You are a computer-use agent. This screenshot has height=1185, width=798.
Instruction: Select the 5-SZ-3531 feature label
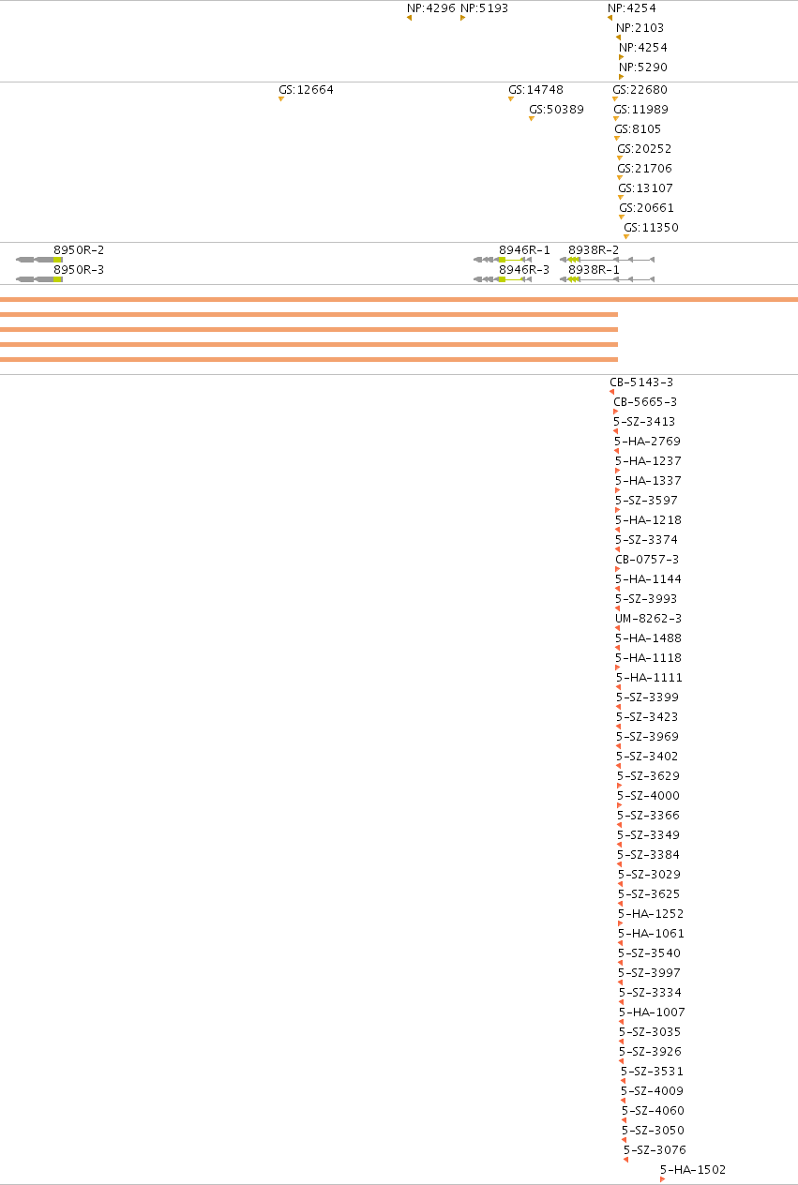click(652, 1072)
